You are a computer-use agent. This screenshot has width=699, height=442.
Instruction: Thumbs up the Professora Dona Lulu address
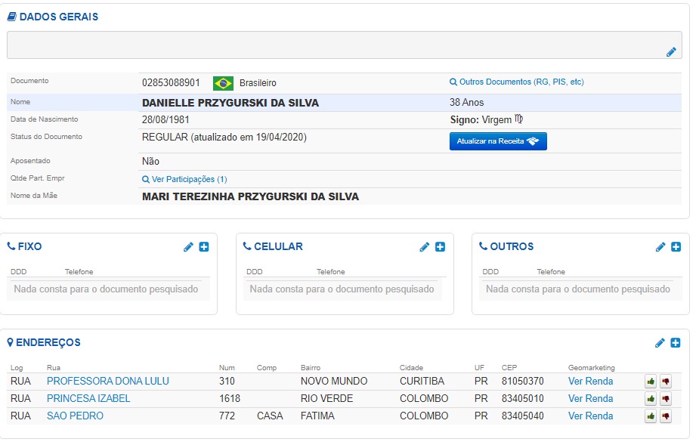point(650,382)
